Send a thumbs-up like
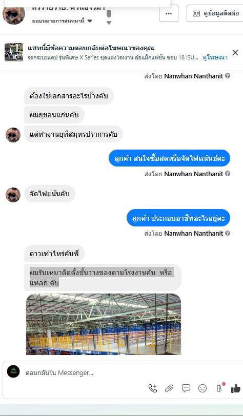 click(235, 389)
